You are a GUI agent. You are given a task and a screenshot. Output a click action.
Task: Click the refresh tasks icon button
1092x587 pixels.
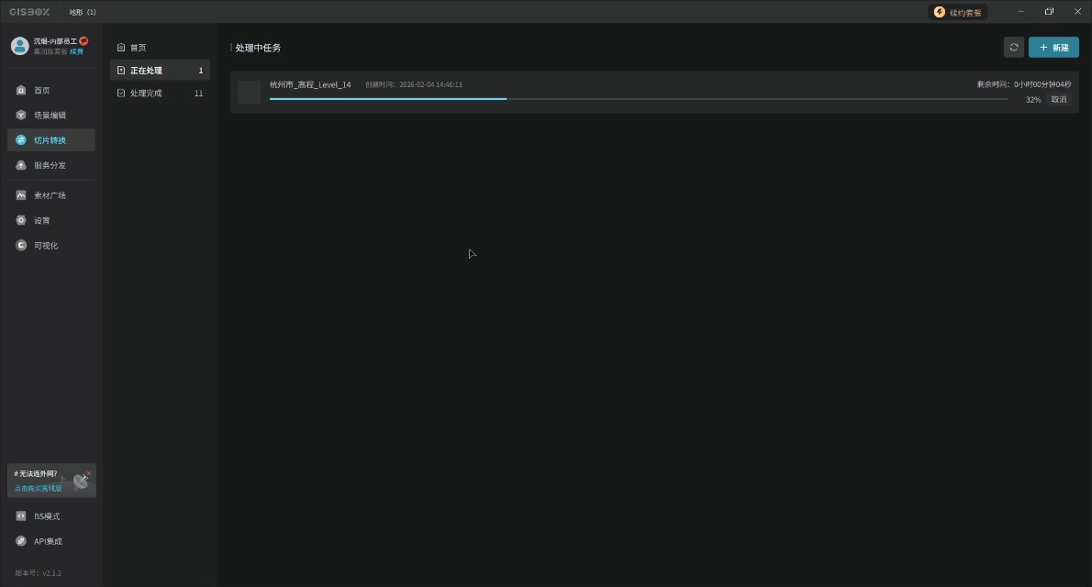pyautogui.click(x=1014, y=48)
